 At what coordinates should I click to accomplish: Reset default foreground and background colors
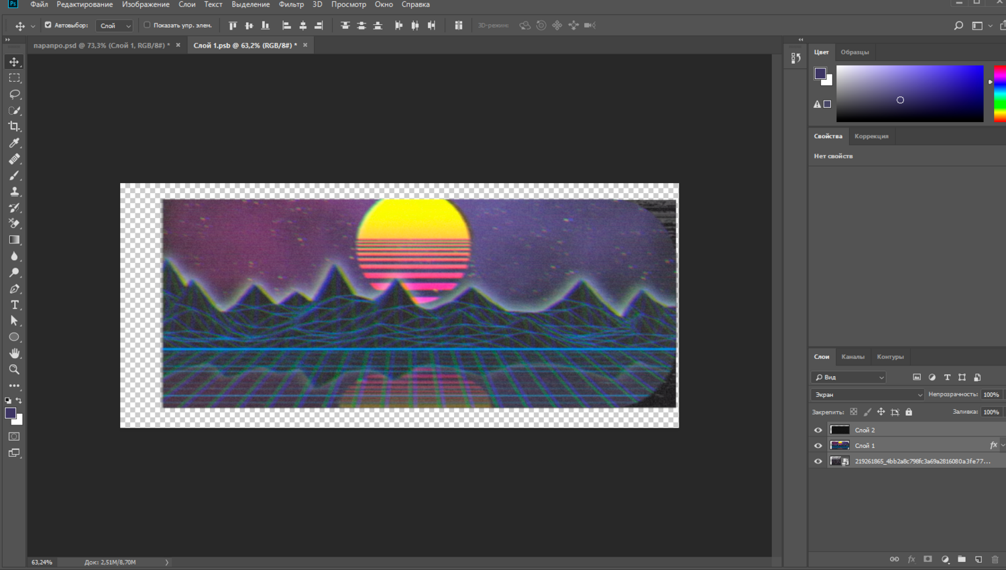(x=8, y=401)
